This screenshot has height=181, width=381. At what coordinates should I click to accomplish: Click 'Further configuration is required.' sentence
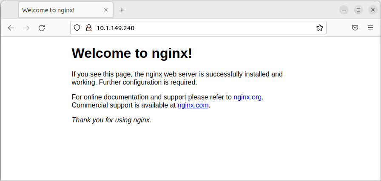(148, 82)
